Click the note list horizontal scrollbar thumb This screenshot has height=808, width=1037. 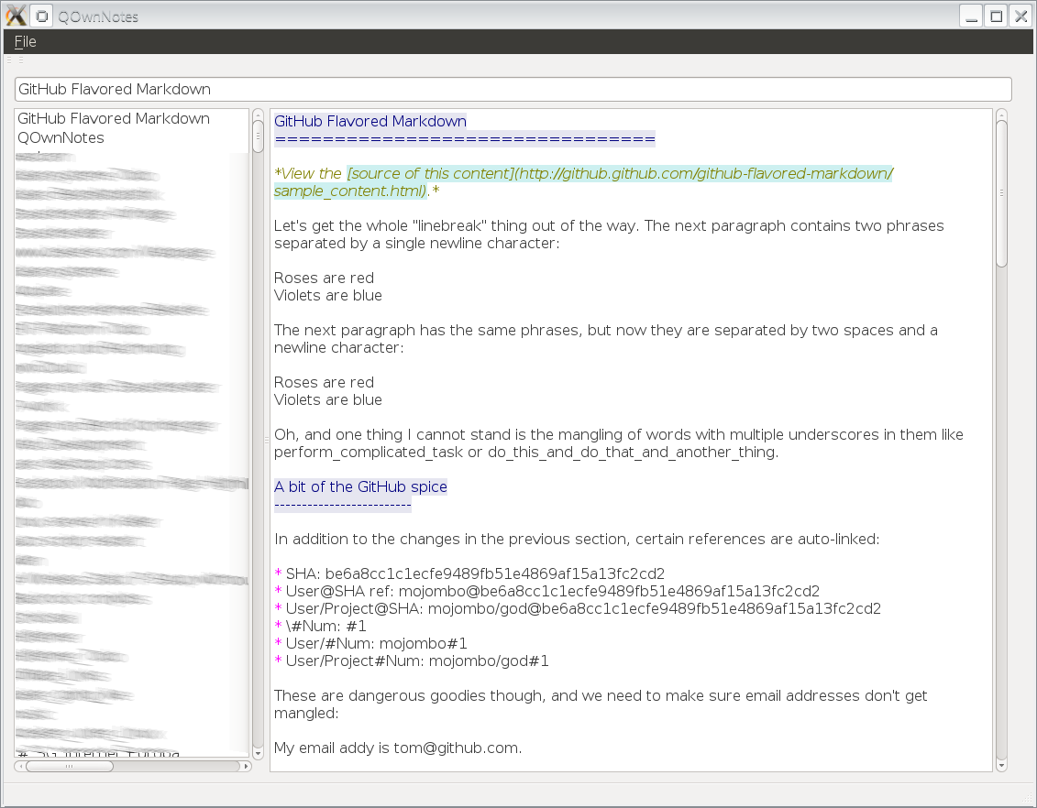click(x=70, y=767)
